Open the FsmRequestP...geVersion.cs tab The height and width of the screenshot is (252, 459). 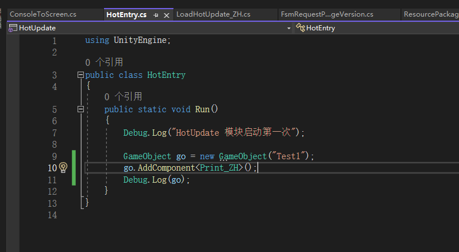(327, 14)
